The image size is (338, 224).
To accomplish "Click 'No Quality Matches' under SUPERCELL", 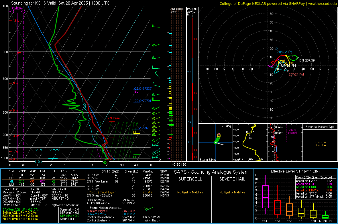I will [x=190, y=192].
